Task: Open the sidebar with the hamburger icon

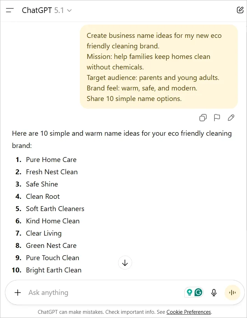Action: point(10,10)
